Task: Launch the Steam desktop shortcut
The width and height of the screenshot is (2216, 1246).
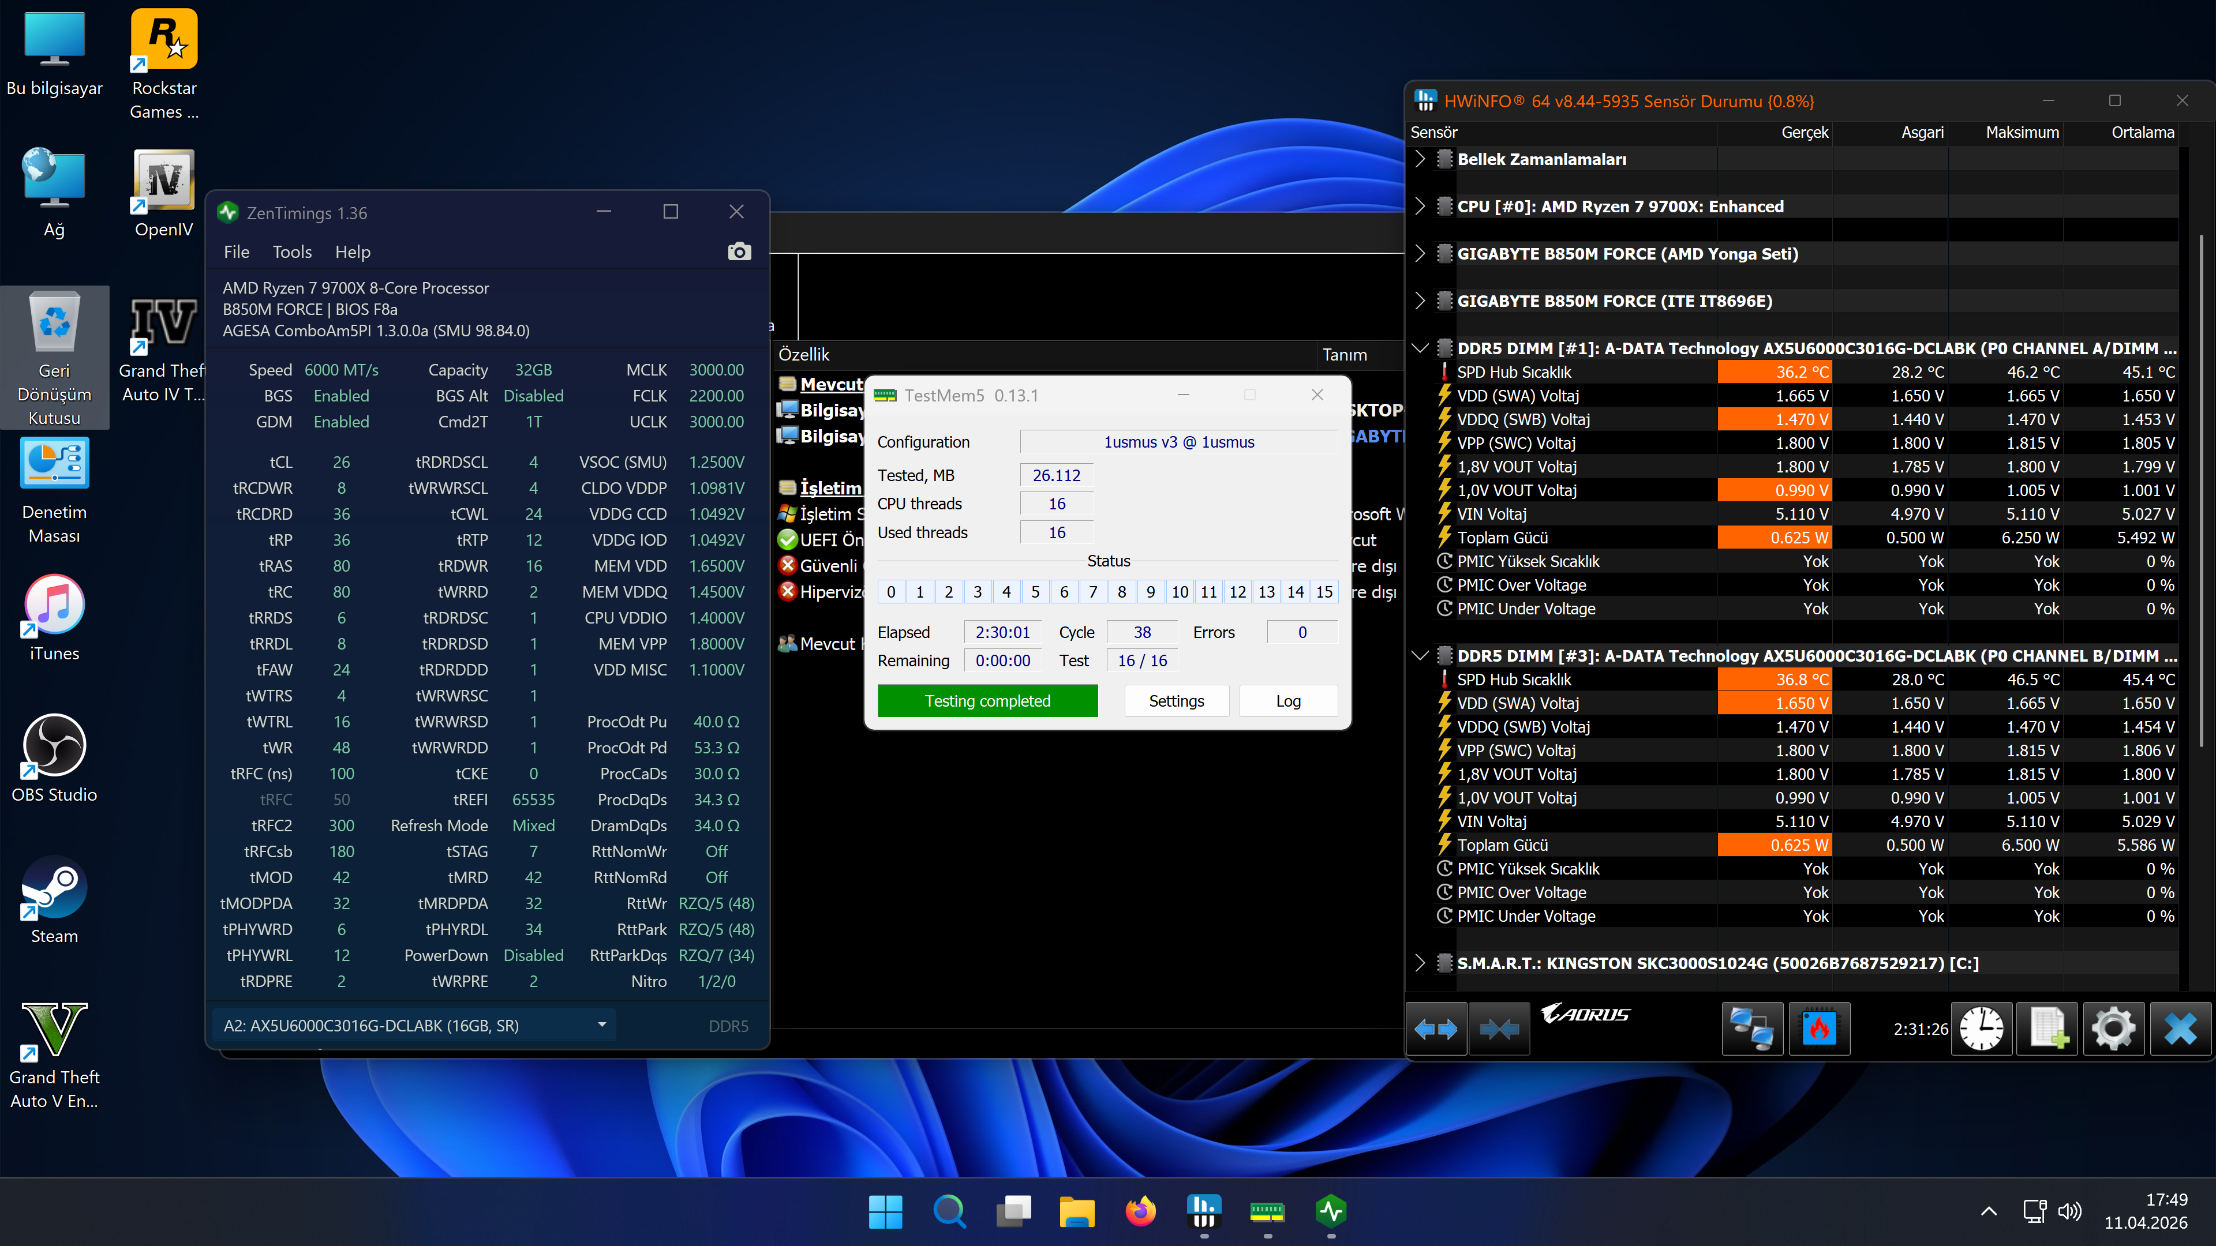Action: 54,900
